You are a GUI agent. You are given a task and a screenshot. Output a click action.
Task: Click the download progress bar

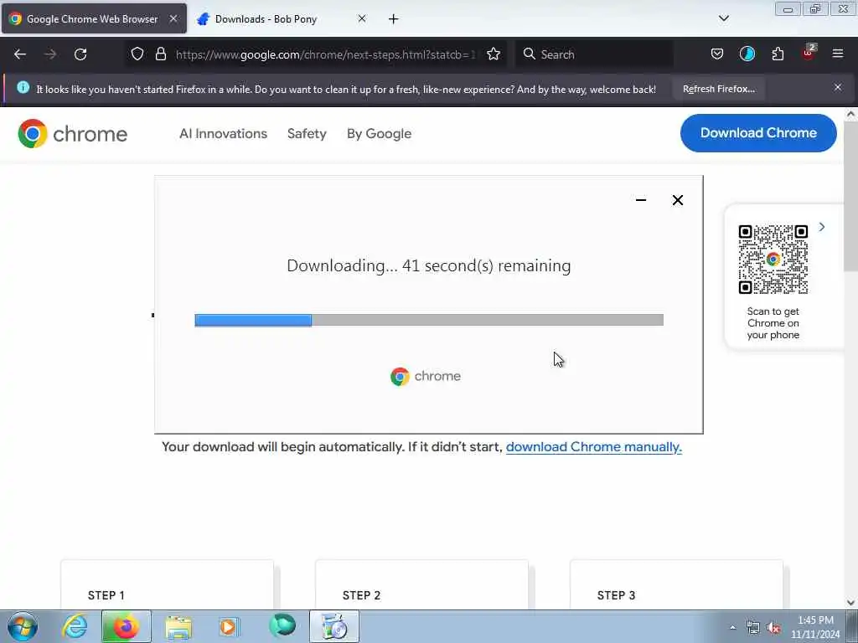(429, 320)
